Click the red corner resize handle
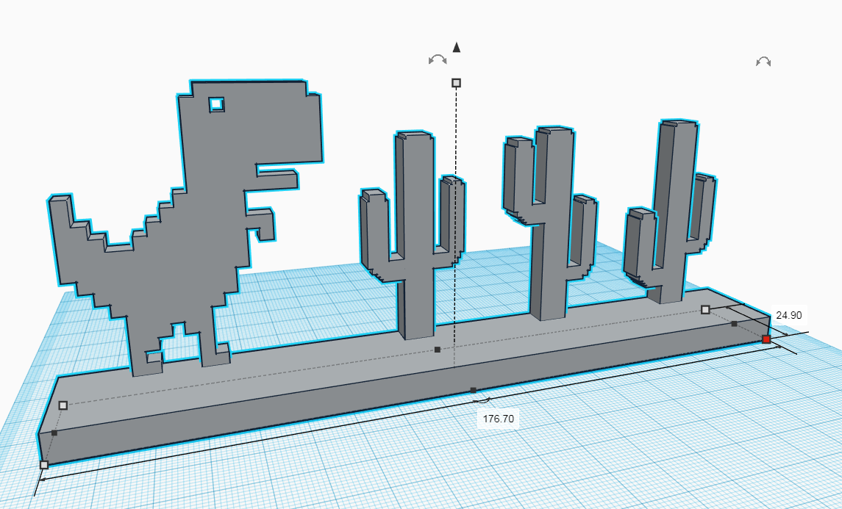This screenshot has width=842, height=509. tap(766, 339)
